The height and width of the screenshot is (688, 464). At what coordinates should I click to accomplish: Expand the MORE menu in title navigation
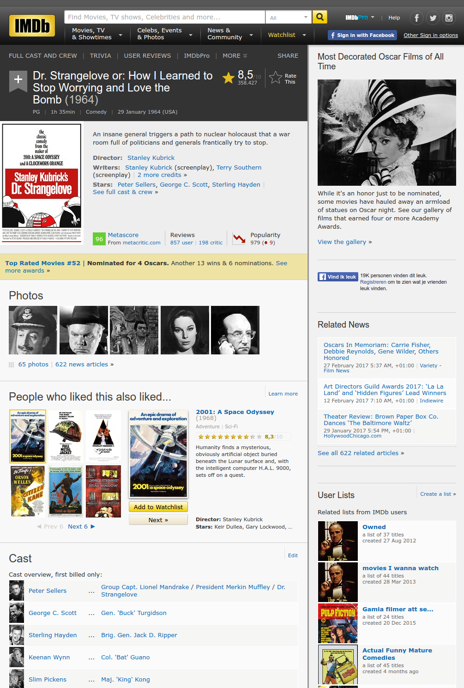coord(235,55)
